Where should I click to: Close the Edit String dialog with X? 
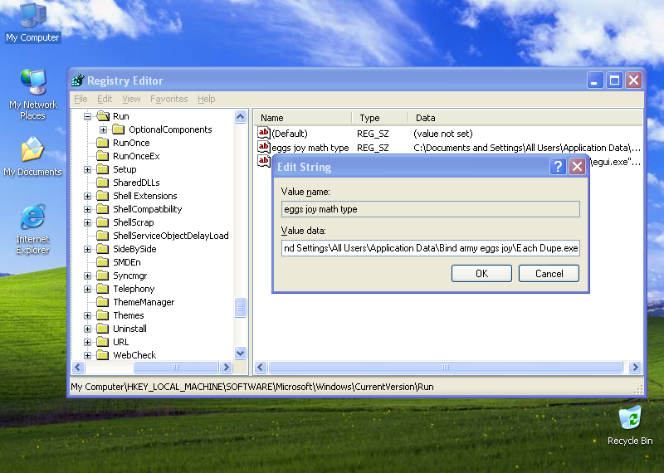click(577, 167)
